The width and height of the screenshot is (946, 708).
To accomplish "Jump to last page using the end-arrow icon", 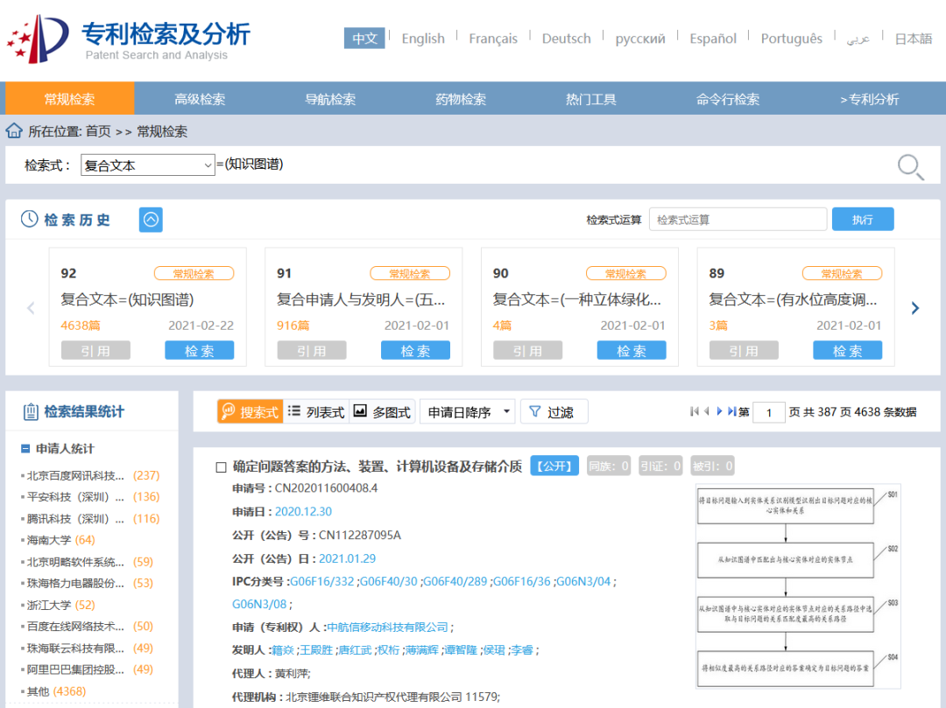I will tap(732, 411).
